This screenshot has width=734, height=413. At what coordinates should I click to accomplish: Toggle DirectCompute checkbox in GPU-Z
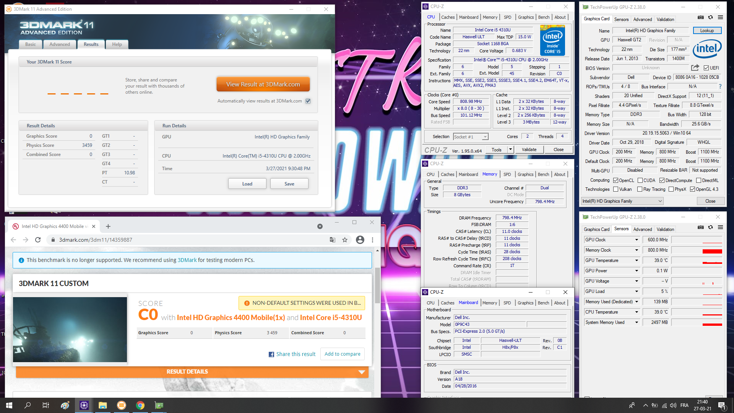click(662, 180)
